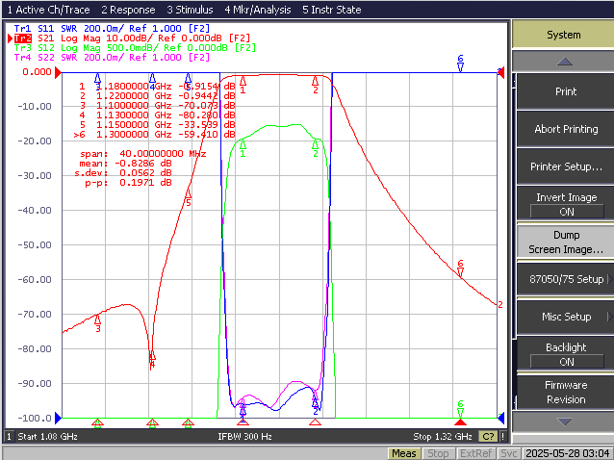Screen dimensions: 614x460
Task: Expand the 87050/75 Setup submenu
Action: coord(566,279)
